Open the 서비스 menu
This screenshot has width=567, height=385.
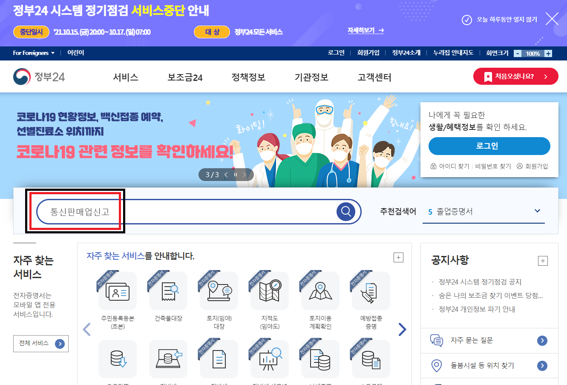(126, 77)
